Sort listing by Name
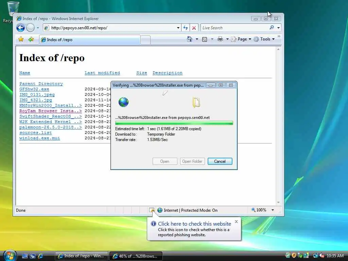The height and width of the screenshot is (261, 348). coord(24,73)
